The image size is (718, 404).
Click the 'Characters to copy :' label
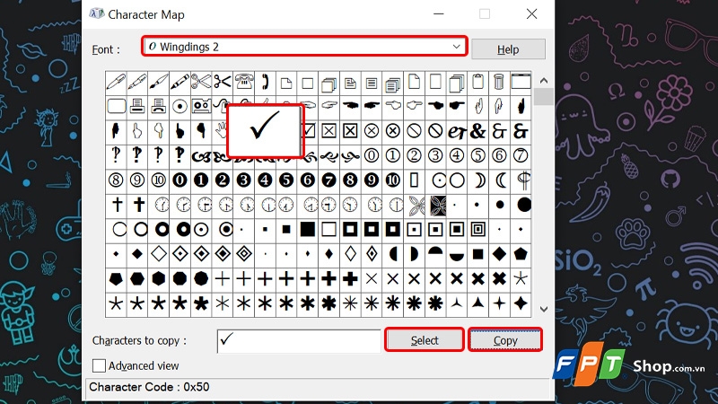pos(139,341)
